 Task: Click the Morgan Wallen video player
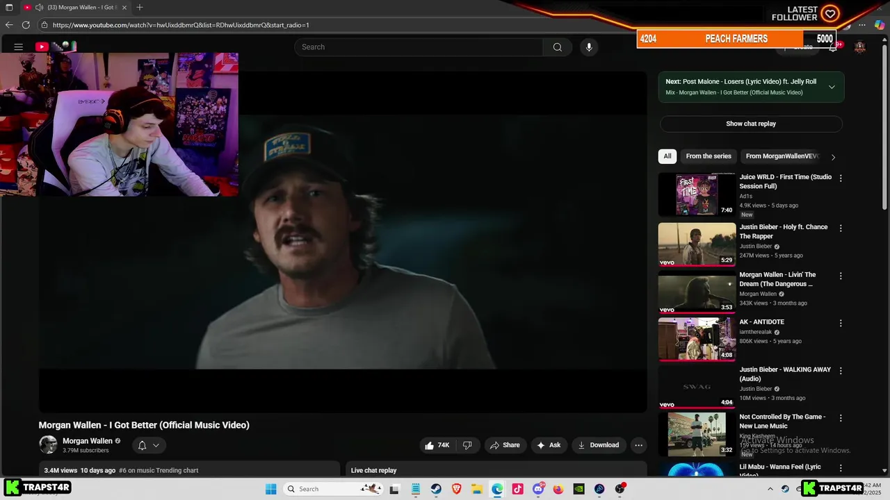coord(343,242)
